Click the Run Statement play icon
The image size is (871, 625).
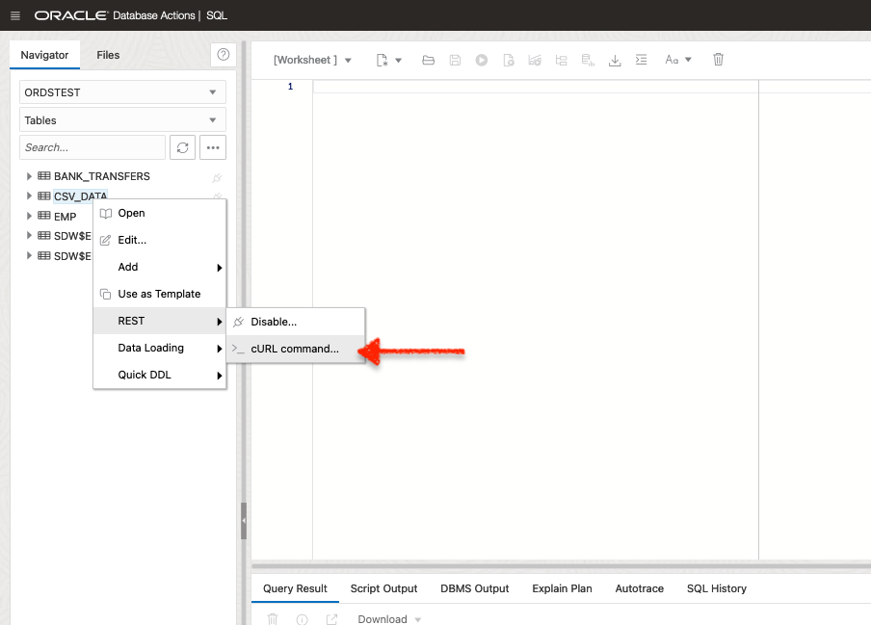(481, 60)
